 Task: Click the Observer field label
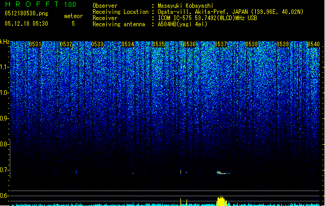[105, 6]
